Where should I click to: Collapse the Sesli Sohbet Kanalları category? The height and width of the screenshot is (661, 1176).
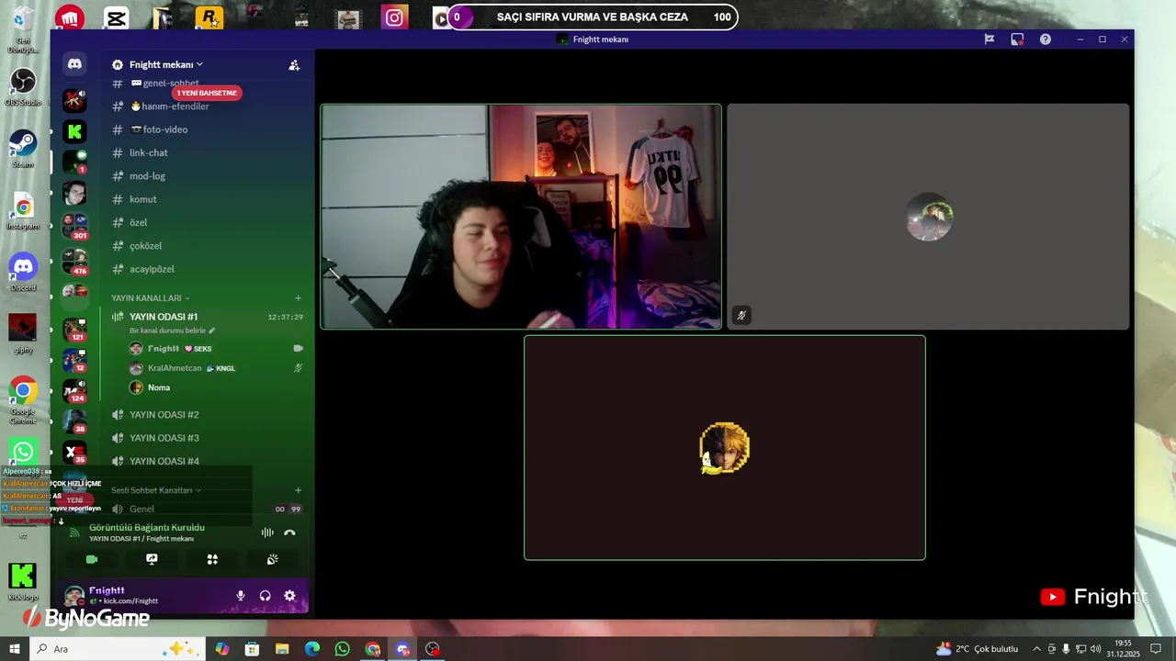click(x=156, y=490)
